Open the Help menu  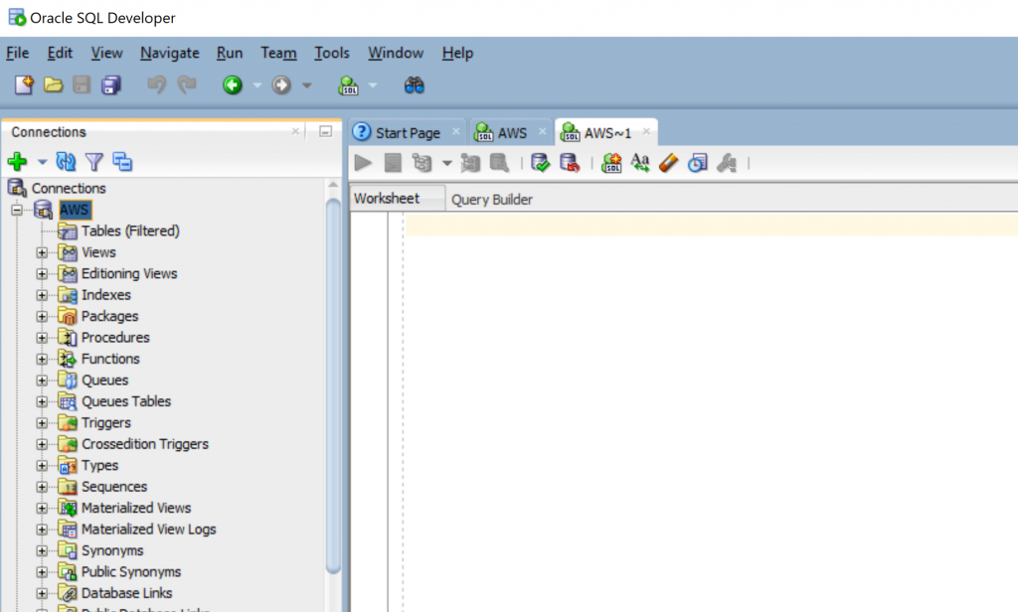tap(457, 53)
